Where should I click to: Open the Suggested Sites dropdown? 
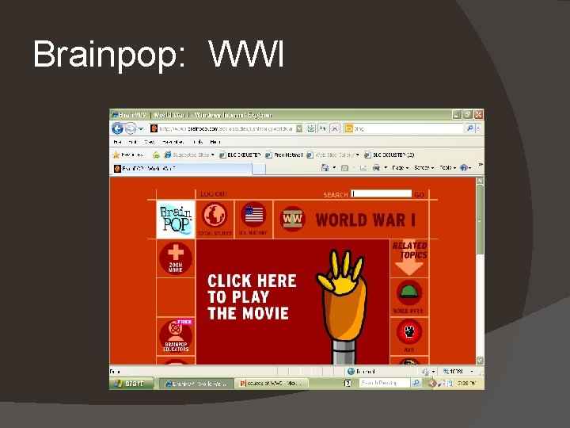[x=189, y=155]
